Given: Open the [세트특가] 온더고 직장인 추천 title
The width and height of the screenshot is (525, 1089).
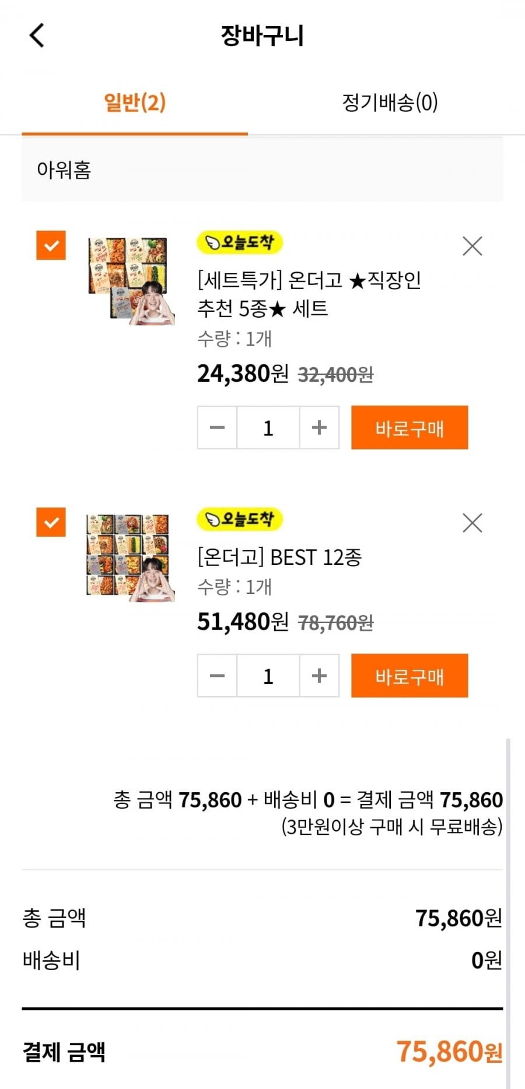Looking at the screenshot, I should point(309,294).
